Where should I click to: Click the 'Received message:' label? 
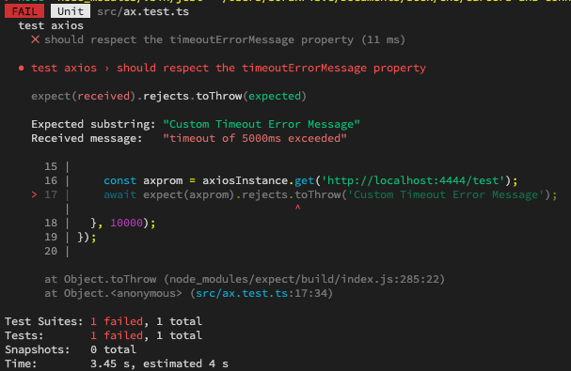pyautogui.click(x=87, y=138)
